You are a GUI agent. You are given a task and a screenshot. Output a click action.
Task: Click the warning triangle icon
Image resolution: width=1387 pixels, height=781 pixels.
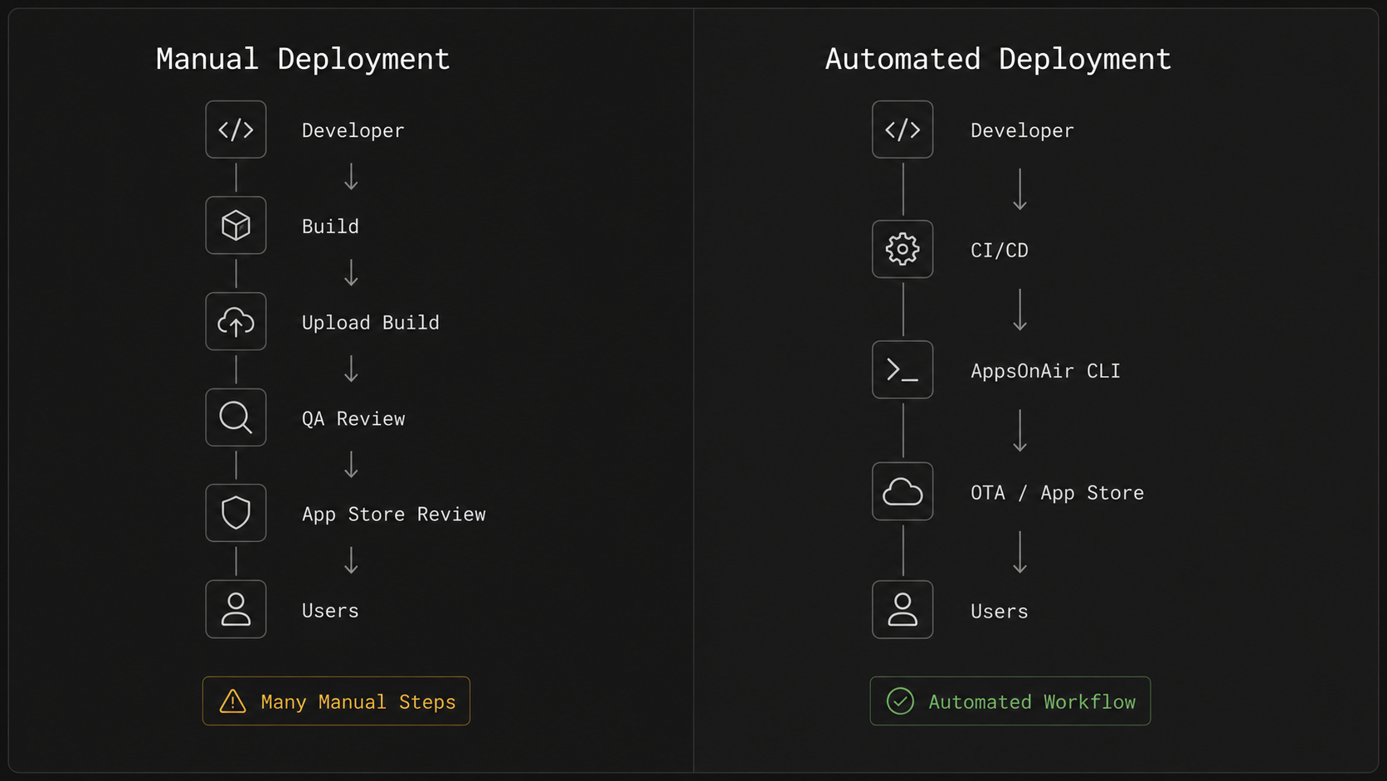(233, 701)
